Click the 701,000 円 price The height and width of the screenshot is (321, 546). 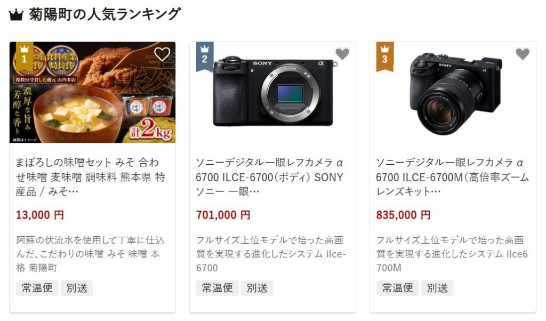(223, 215)
